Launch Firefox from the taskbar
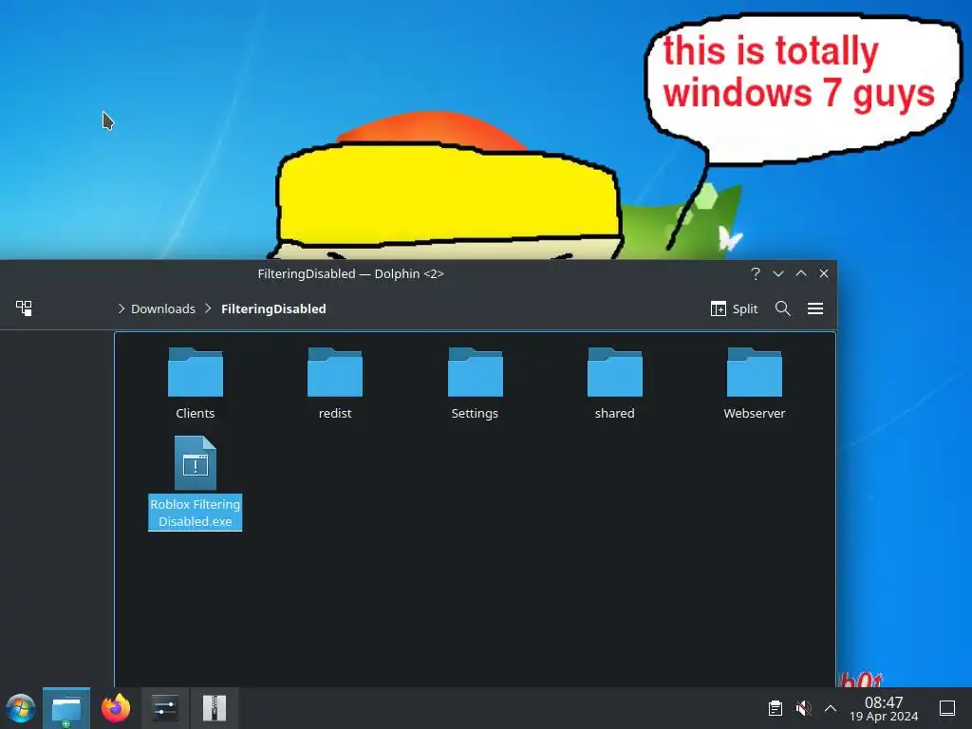Screen dimensions: 972x729 [x=116, y=708]
